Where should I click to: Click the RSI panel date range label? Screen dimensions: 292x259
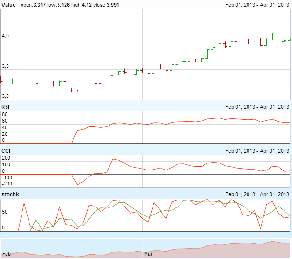(x=257, y=107)
